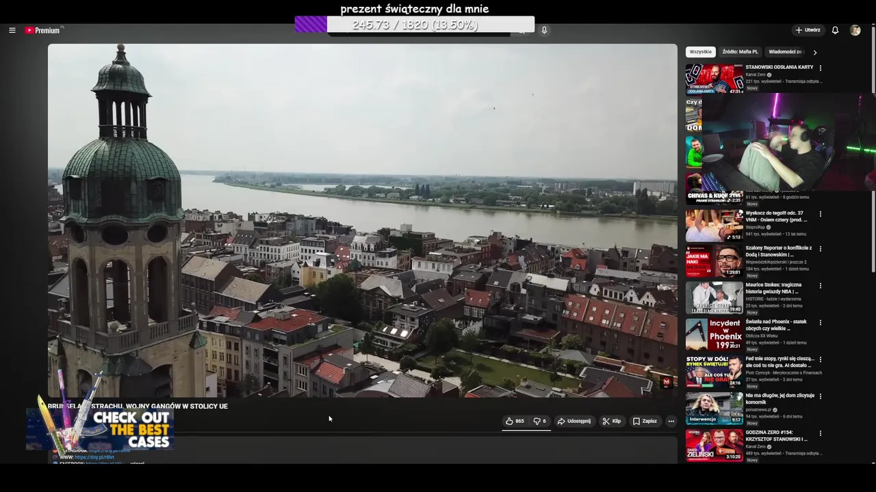Dislike the video
Screen dimensions: 876x492
click(539, 421)
